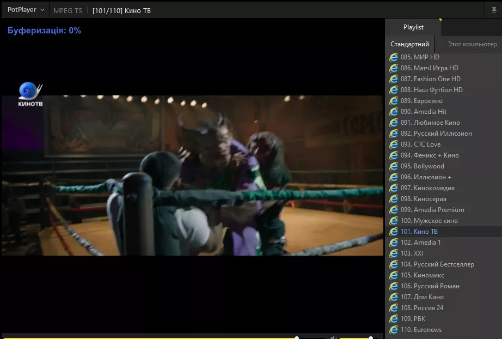502x339 pixels.
Task: Pin the player window on top
Action: pos(494,10)
